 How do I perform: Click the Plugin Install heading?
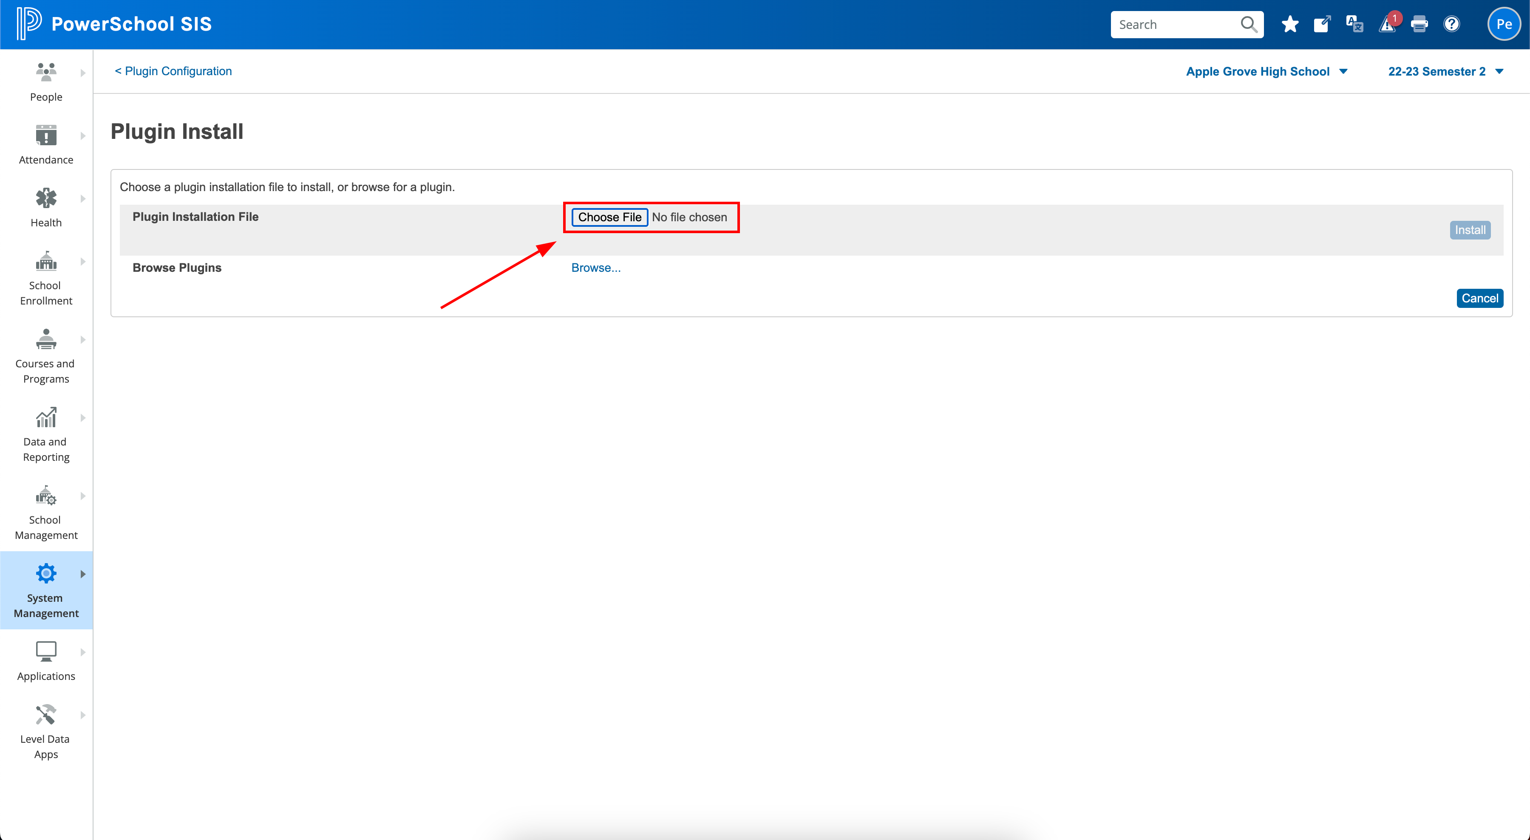[x=177, y=131]
